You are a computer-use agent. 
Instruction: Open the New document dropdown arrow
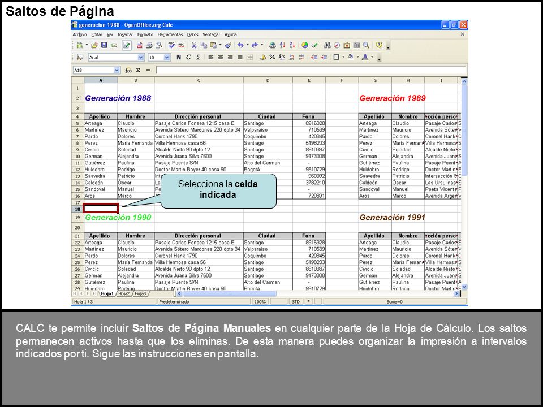(86, 45)
